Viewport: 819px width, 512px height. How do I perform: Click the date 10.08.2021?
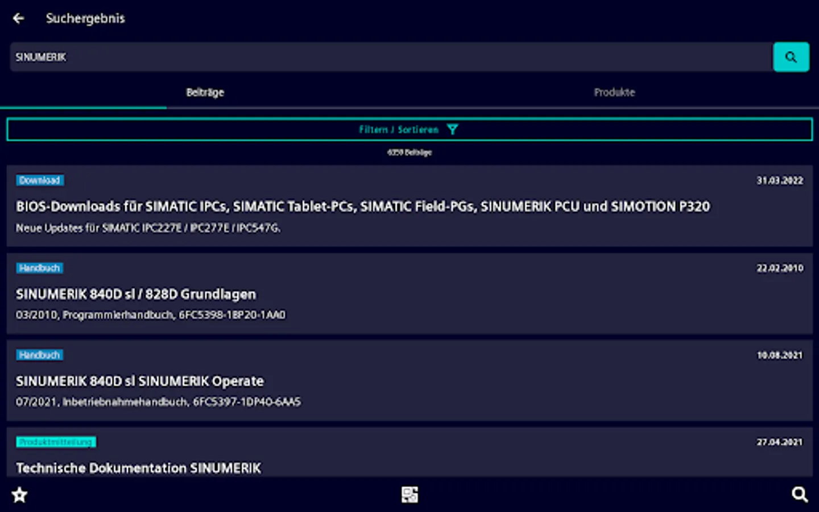(x=780, y=355)
